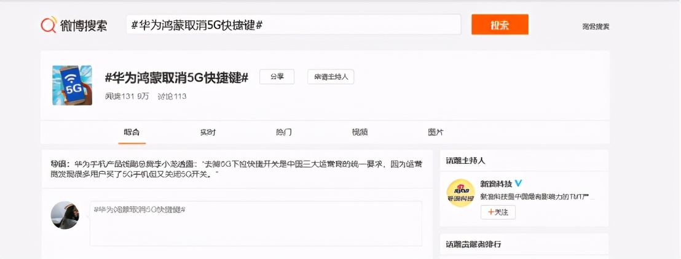Click the host description line mentioning TMT
681x259 pixels.
537,197
